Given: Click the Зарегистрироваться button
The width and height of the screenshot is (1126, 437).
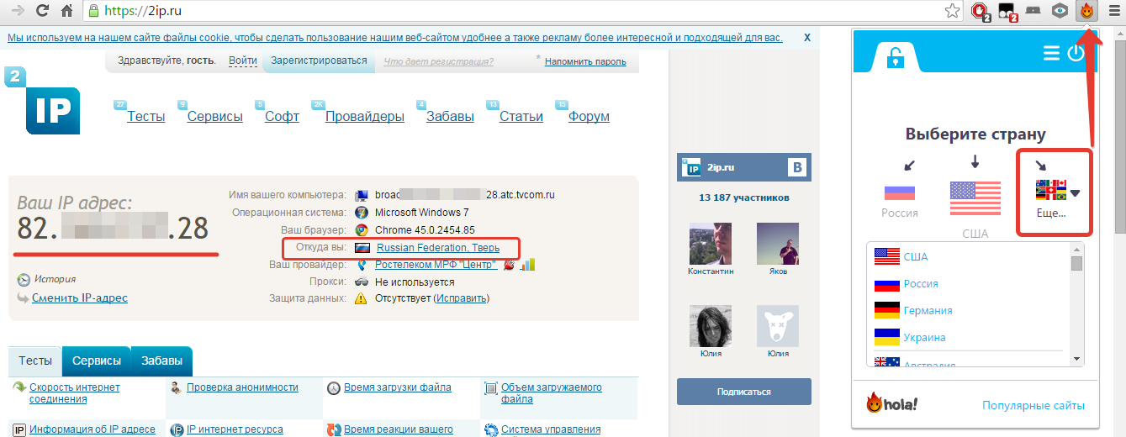Looking at the screenshot, I should (319, 61).
